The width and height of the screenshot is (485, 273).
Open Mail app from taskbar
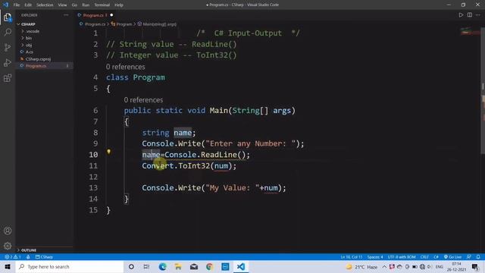194,266
